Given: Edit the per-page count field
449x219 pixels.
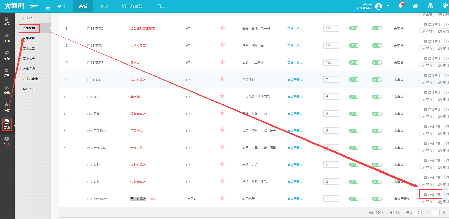Looking at the screenshot, I should [418, 212].
